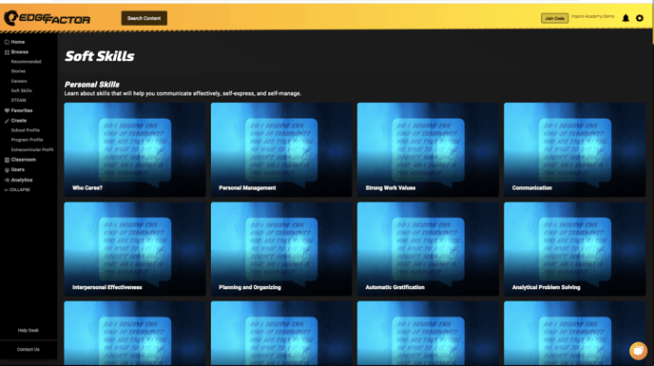
Task: Open Soft Skills sidebar item
Action: click(x=21, y=90)
